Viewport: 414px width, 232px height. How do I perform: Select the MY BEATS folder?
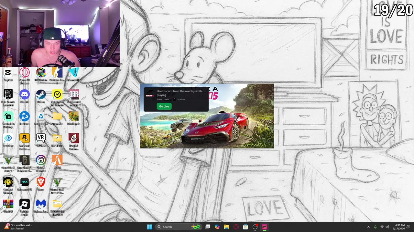point(57,140)
